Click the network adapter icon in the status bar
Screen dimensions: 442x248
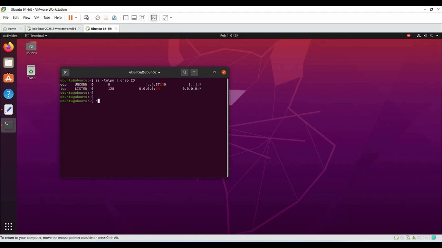(408, 238)
